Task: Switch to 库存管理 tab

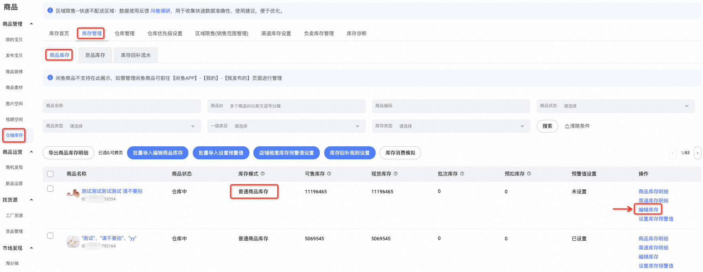Action: 92,34
